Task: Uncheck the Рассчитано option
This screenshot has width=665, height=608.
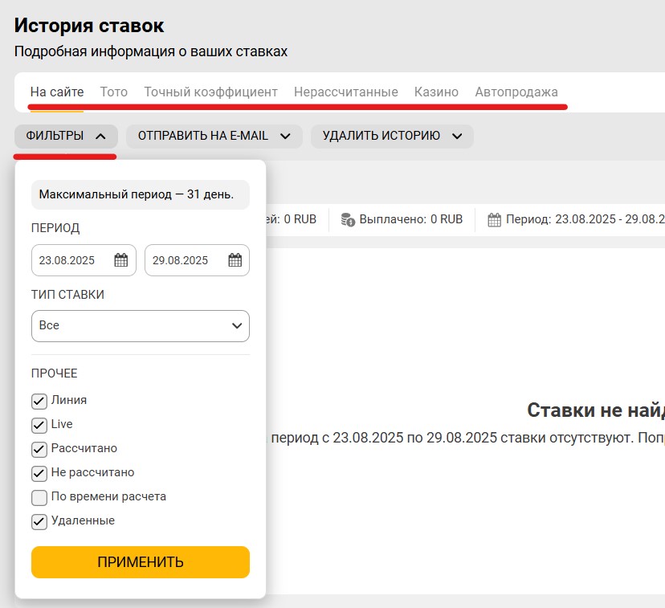Action: (x=39, y=448)
